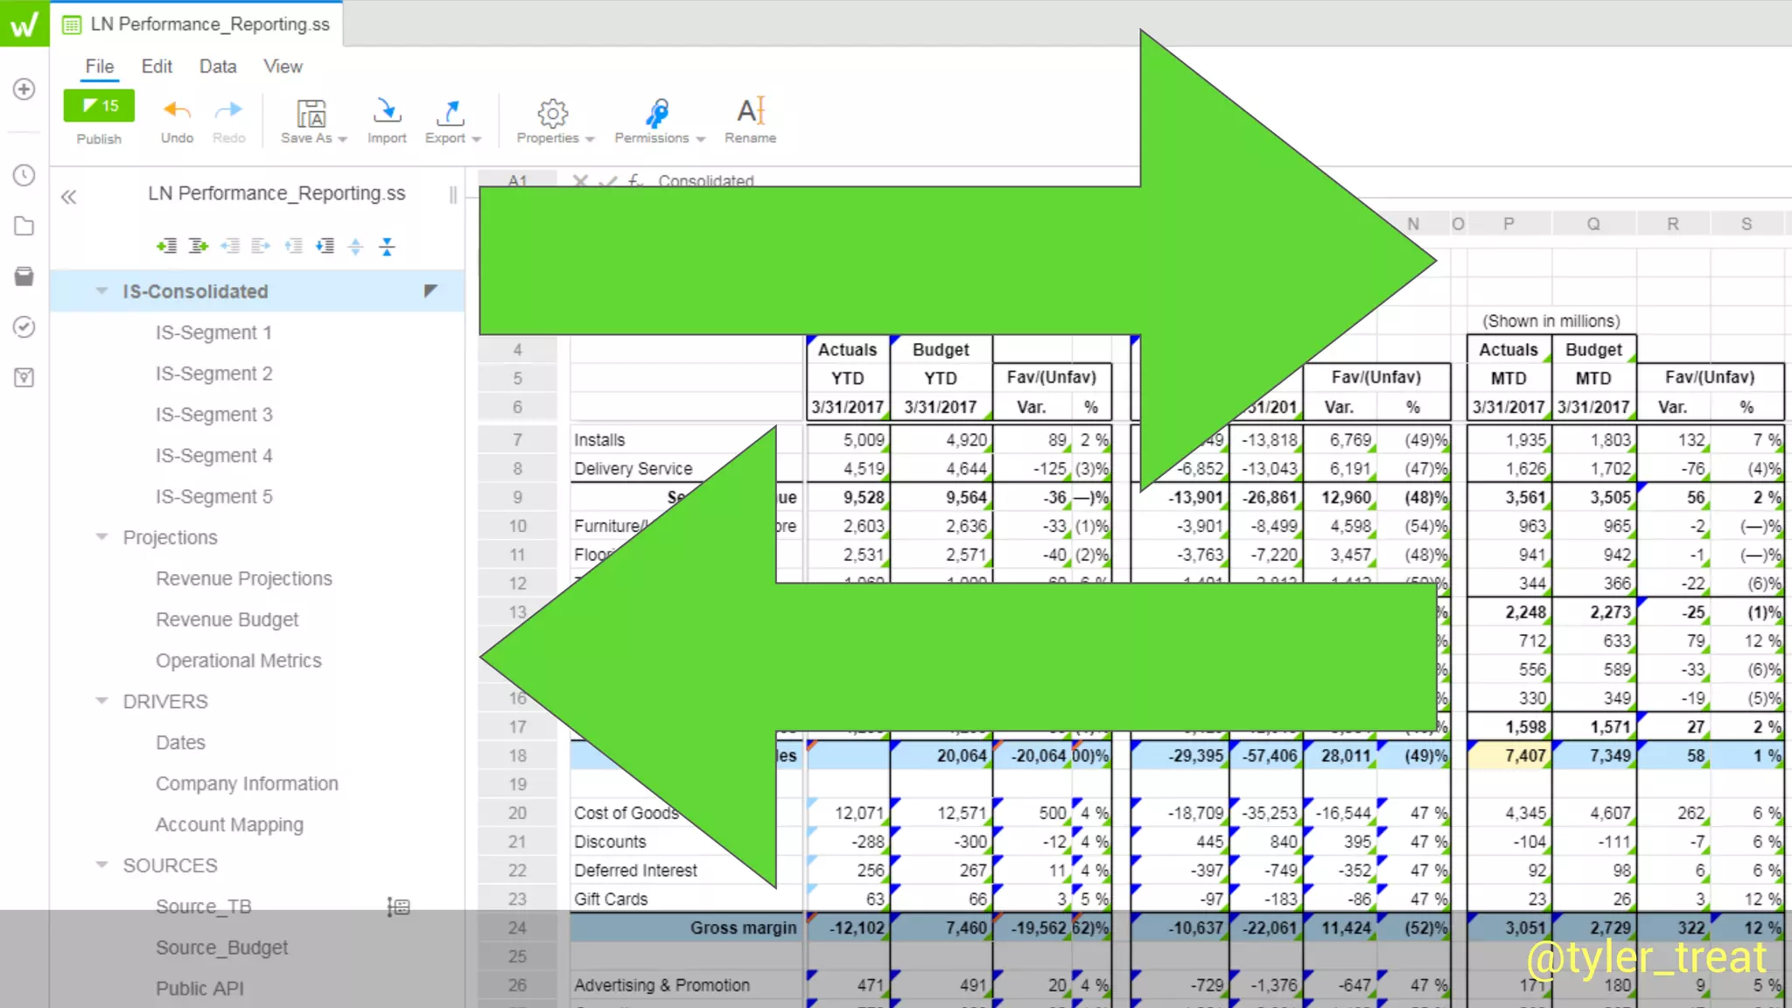The height and width of the screenshot is (1008, 1792).
Task: Select the Revenue Budget sheet
Action: click(227, 619)
